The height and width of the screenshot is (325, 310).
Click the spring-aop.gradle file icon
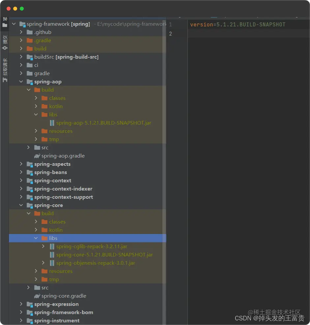tap(37, 156)
